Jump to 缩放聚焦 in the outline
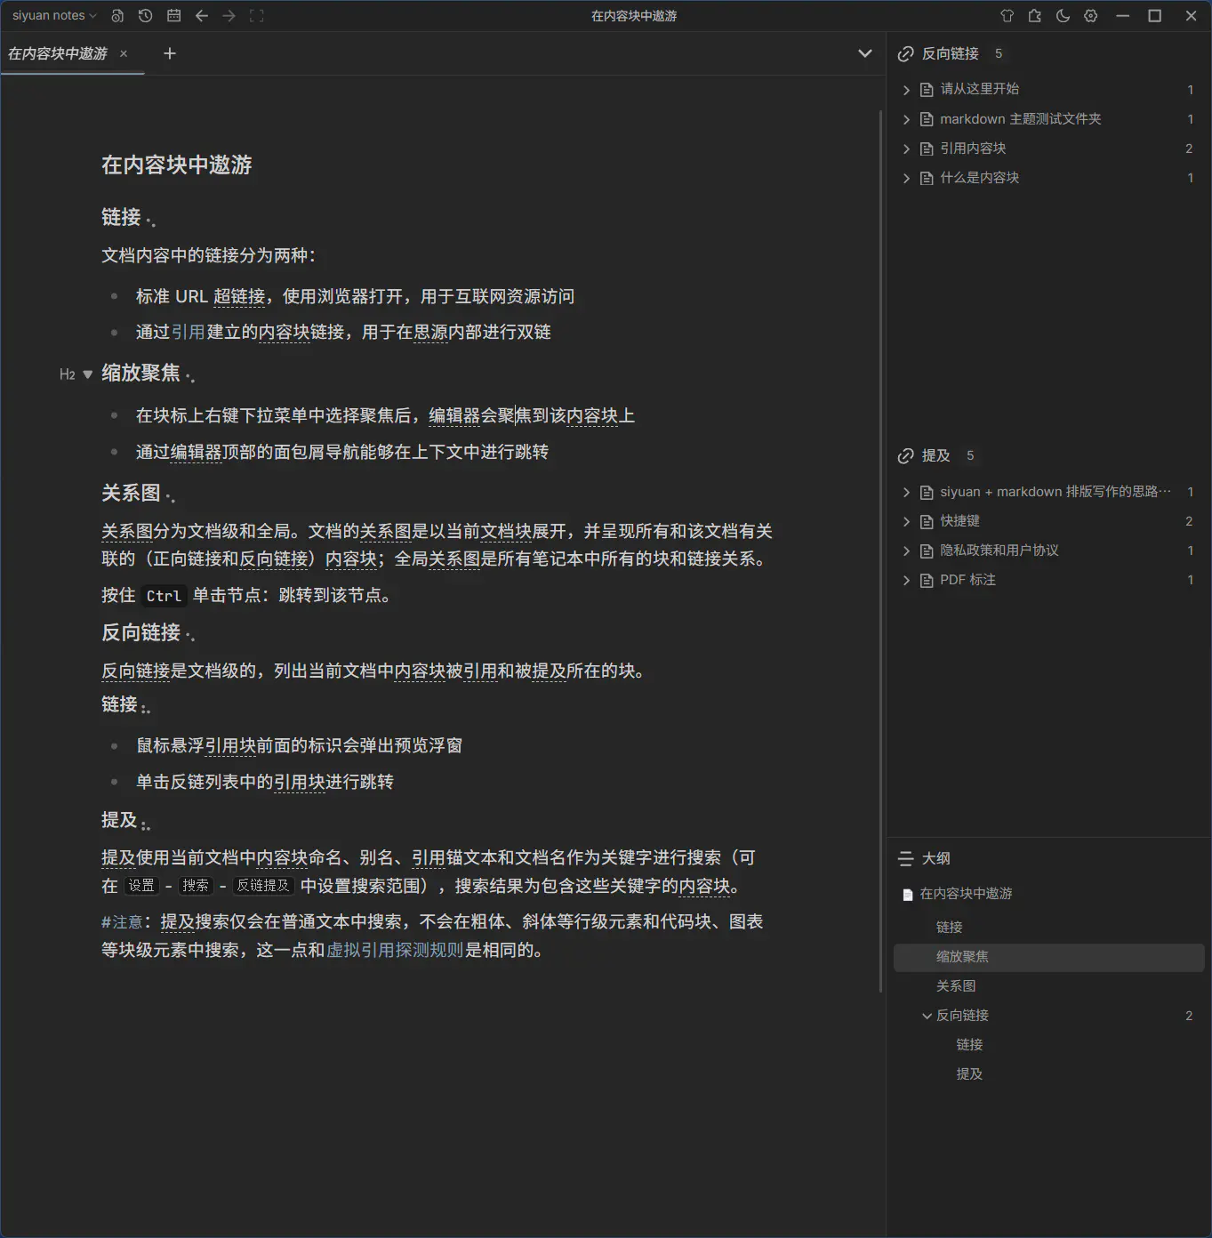 [1049, 957]
